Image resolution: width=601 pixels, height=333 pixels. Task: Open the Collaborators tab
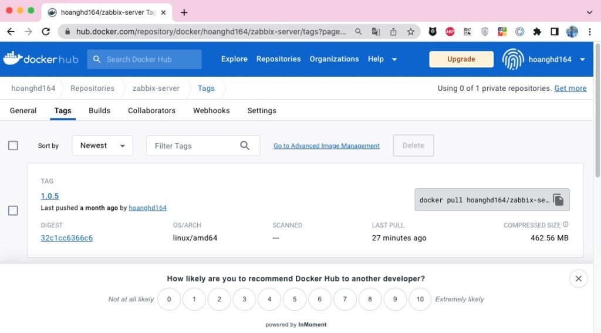click(x=151, y=111)
